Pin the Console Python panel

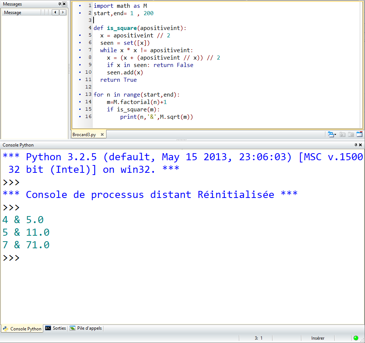356,145
